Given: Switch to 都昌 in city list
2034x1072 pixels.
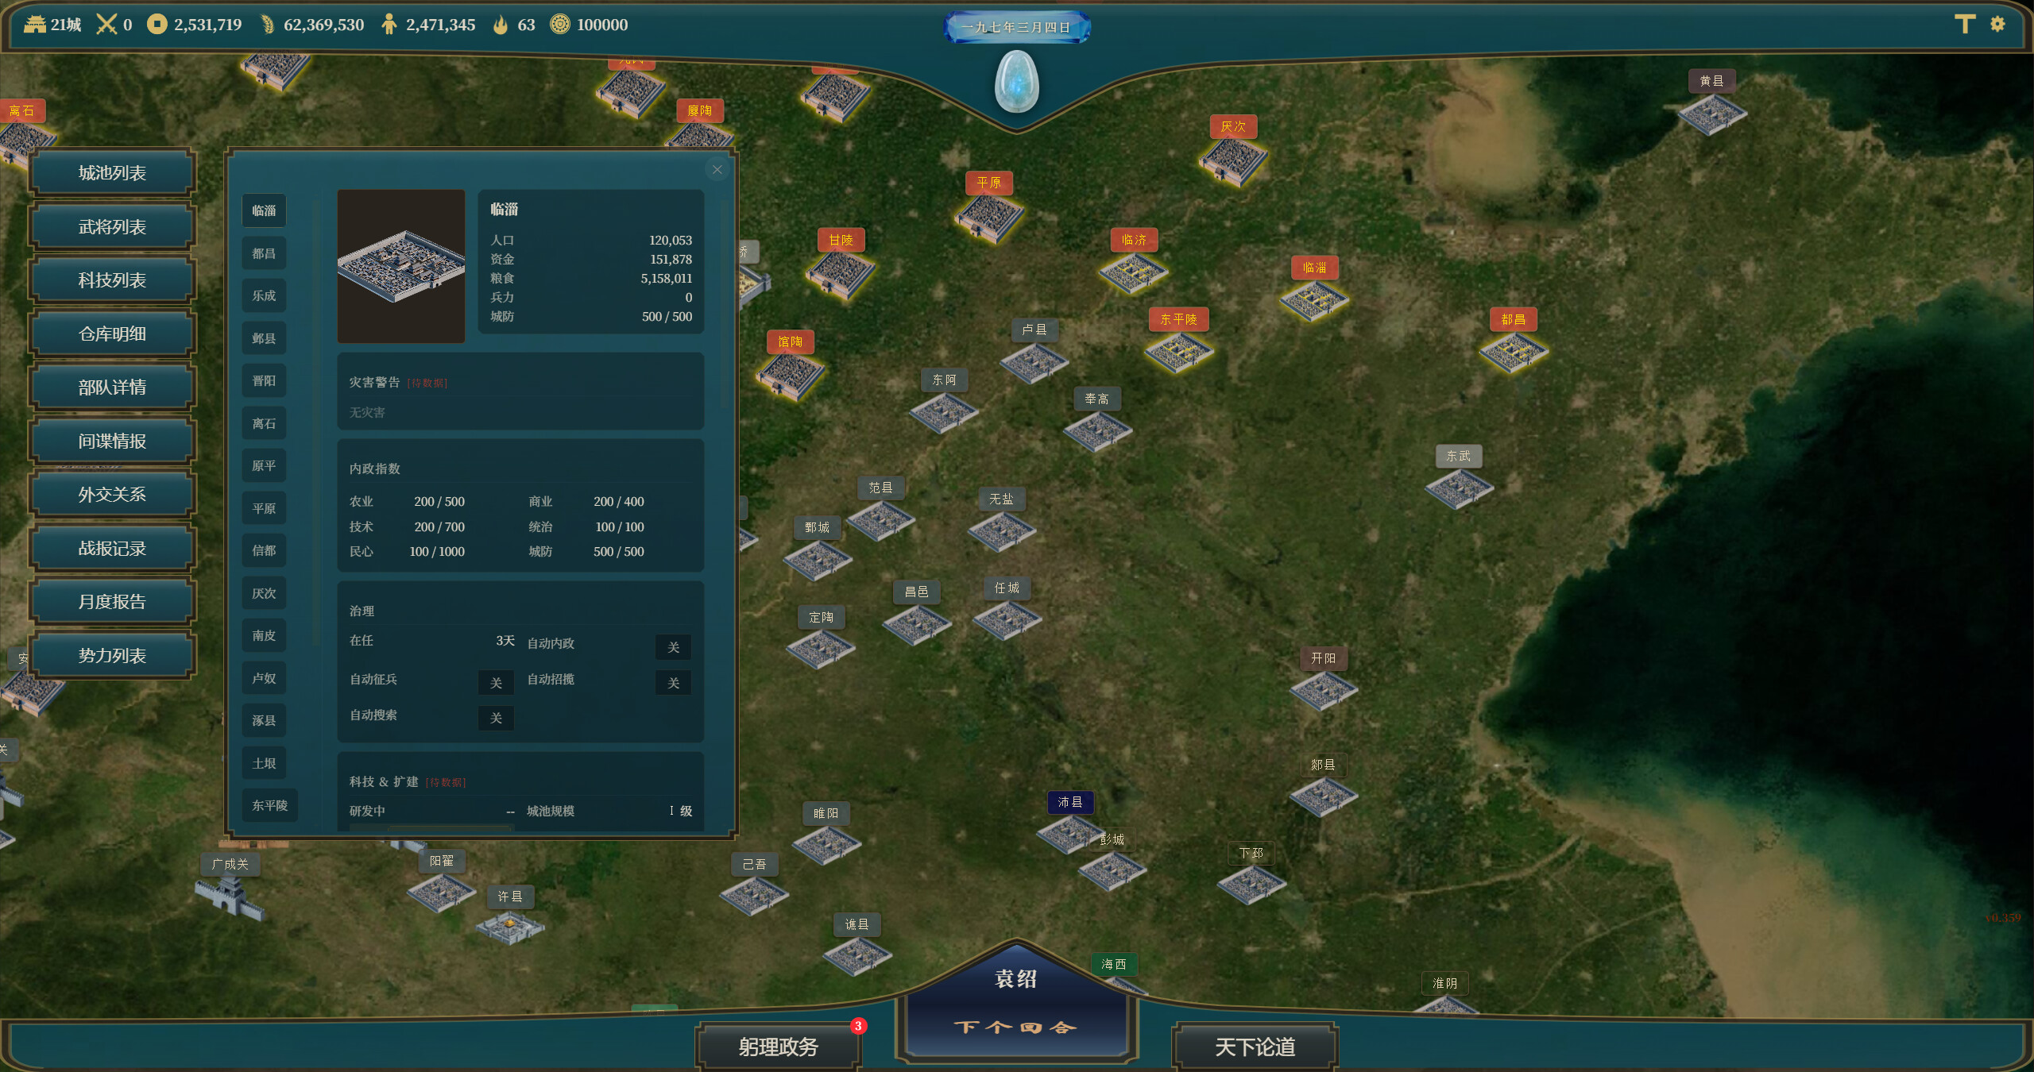Looking at the screenshot, I should pos(264,253).
